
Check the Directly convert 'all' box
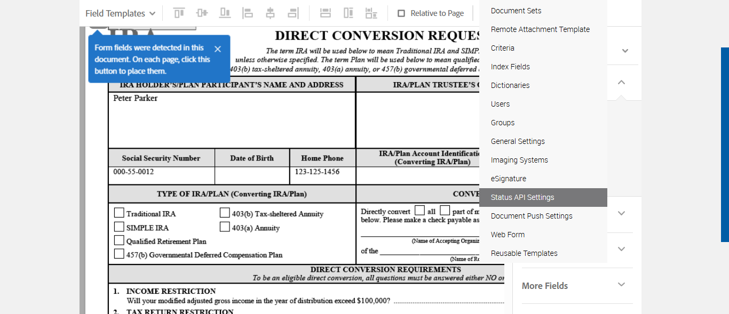click(x=420, y=211)
